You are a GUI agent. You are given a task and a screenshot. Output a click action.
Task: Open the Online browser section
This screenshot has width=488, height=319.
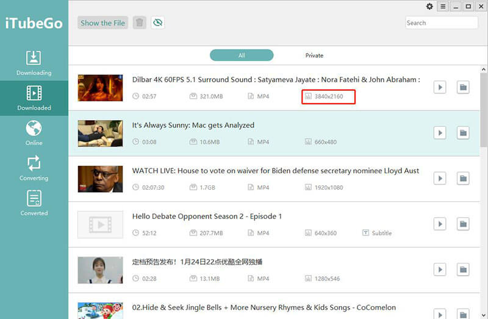point(34,133)
